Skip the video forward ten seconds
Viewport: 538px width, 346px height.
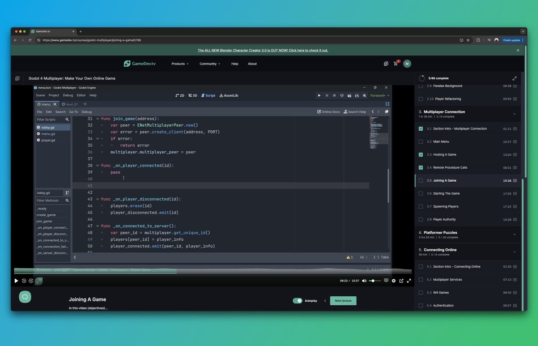pos(31,281)
